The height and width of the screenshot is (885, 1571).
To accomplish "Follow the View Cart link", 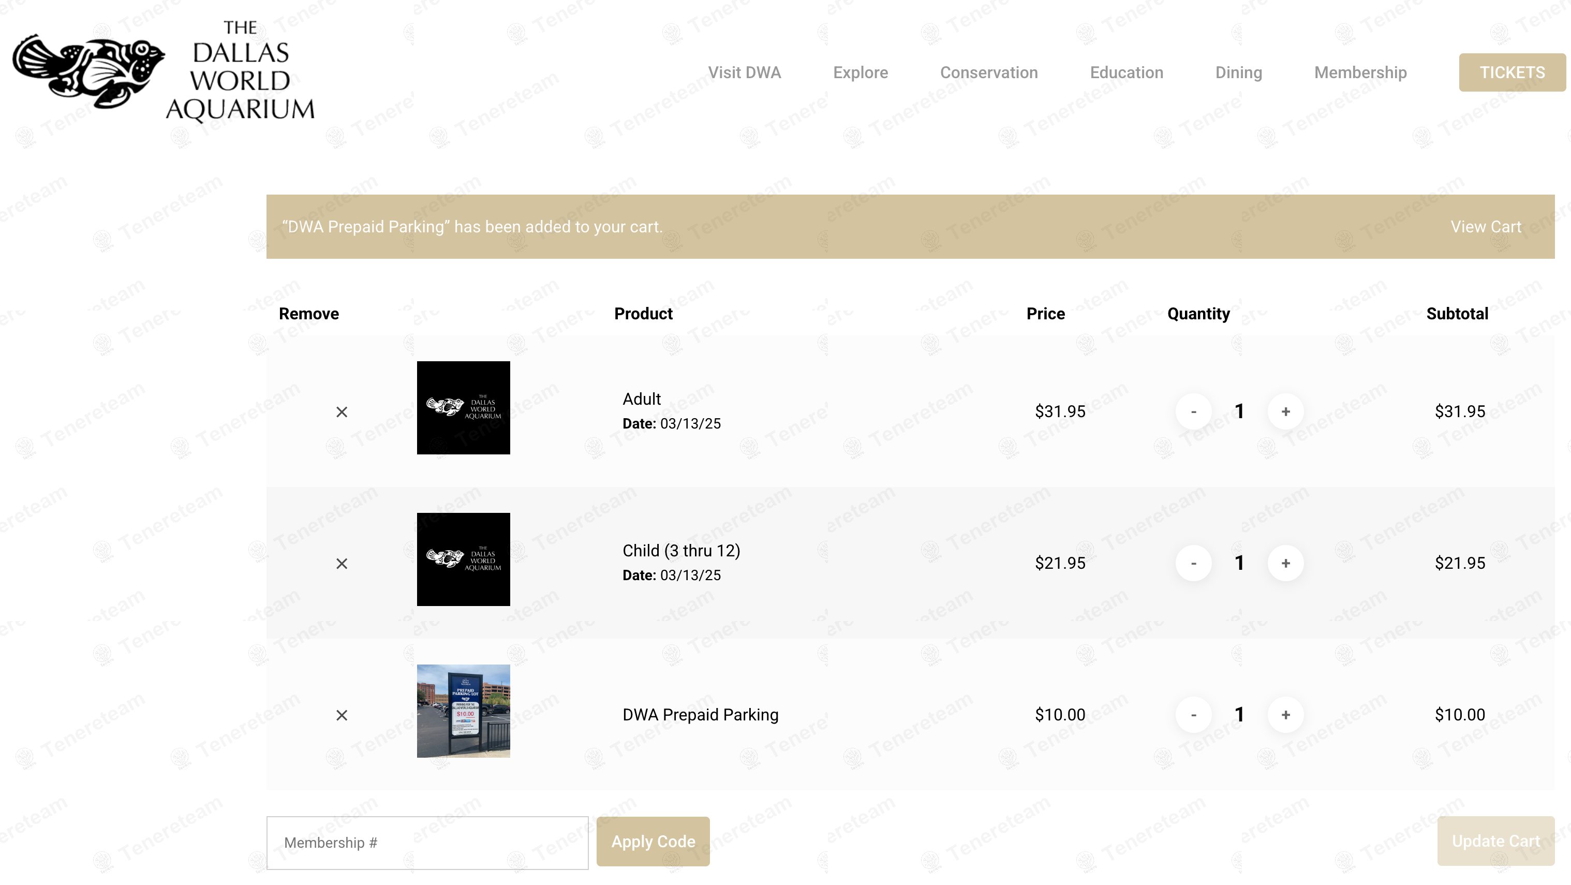I will [x=1485, y=227].
